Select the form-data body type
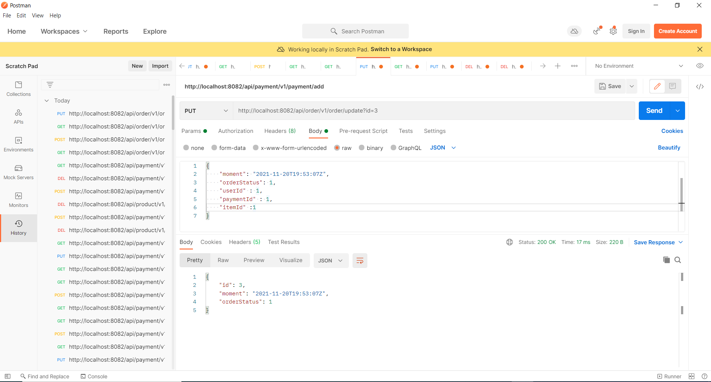 214,148
